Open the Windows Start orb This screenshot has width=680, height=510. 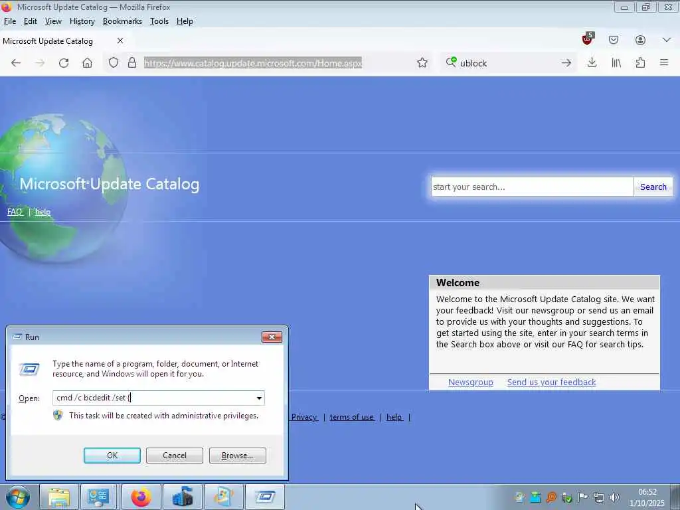coord(18,497)
